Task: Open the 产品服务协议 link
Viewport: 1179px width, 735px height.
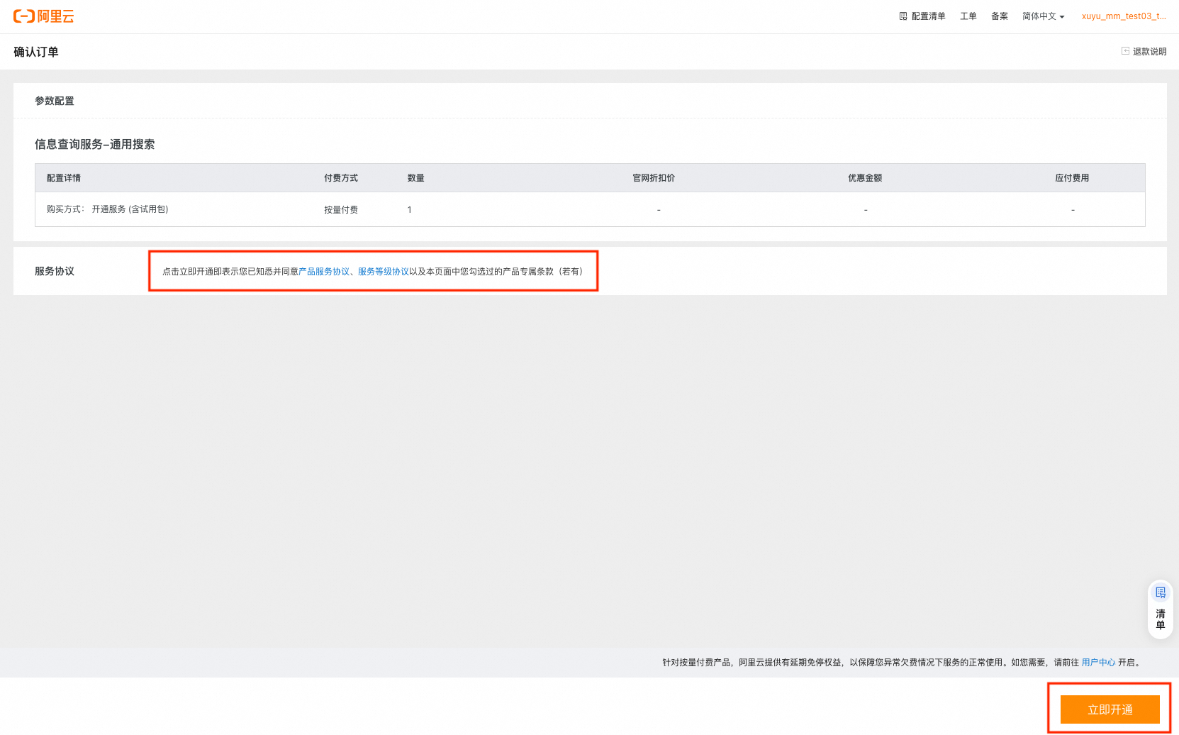Action: coord(324,272)
